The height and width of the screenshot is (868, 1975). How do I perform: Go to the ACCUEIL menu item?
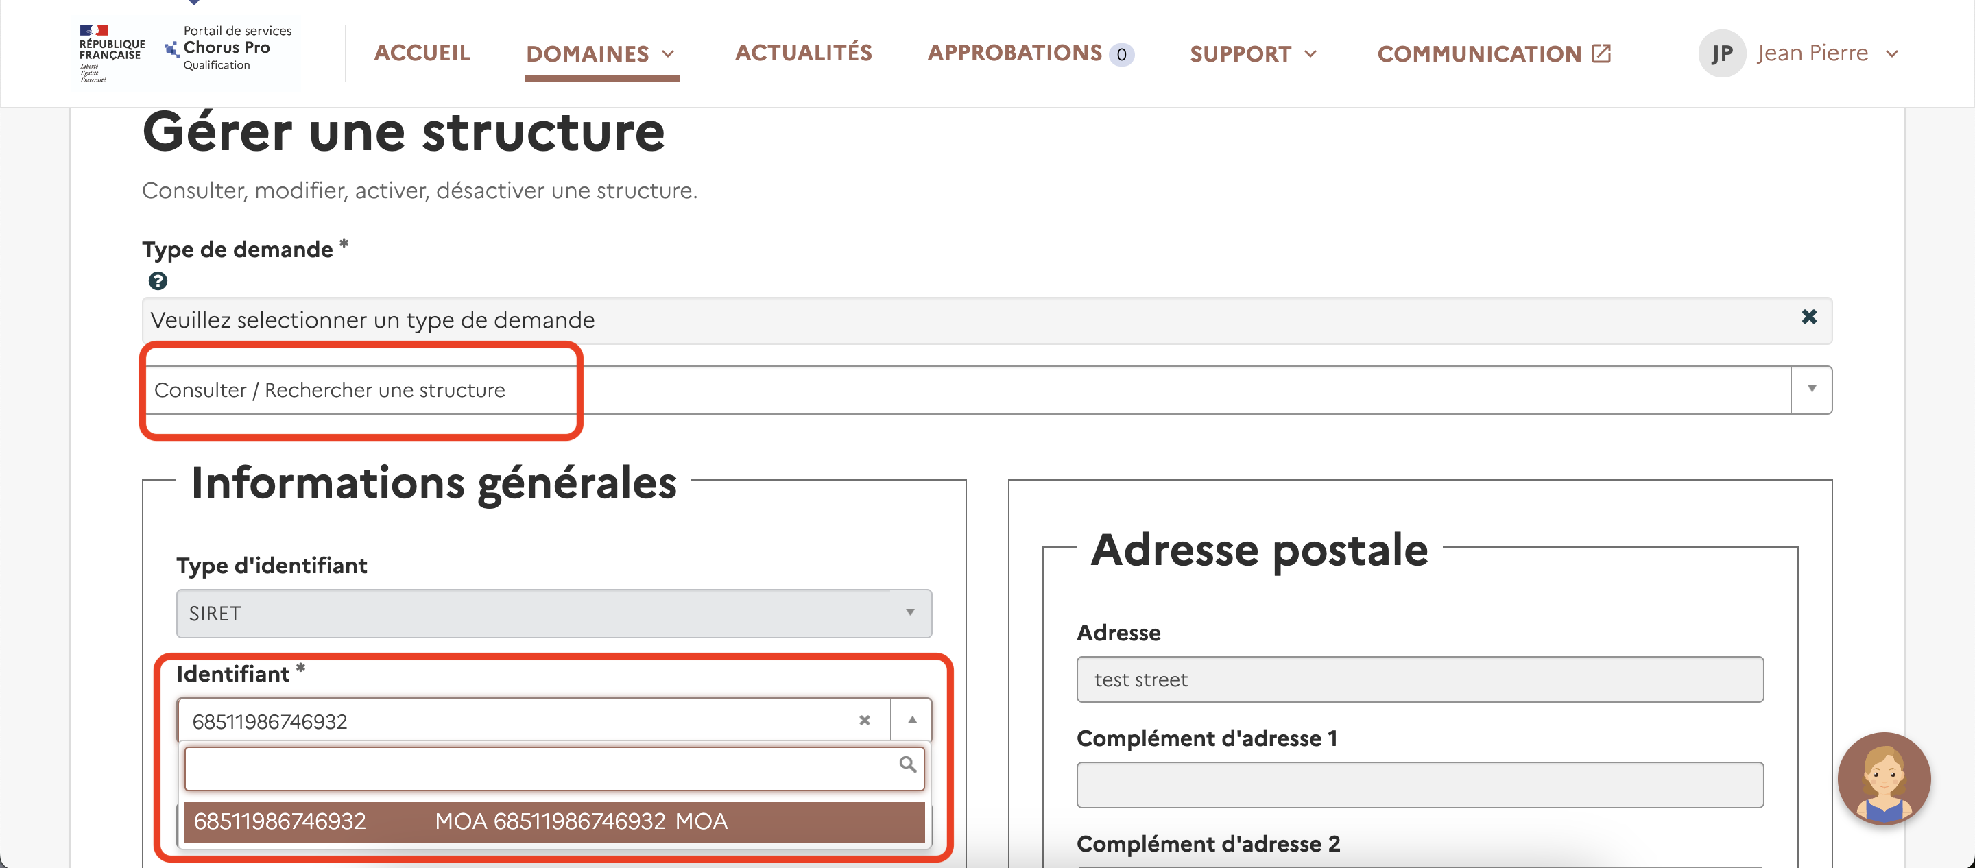click(x=422, y=52)
